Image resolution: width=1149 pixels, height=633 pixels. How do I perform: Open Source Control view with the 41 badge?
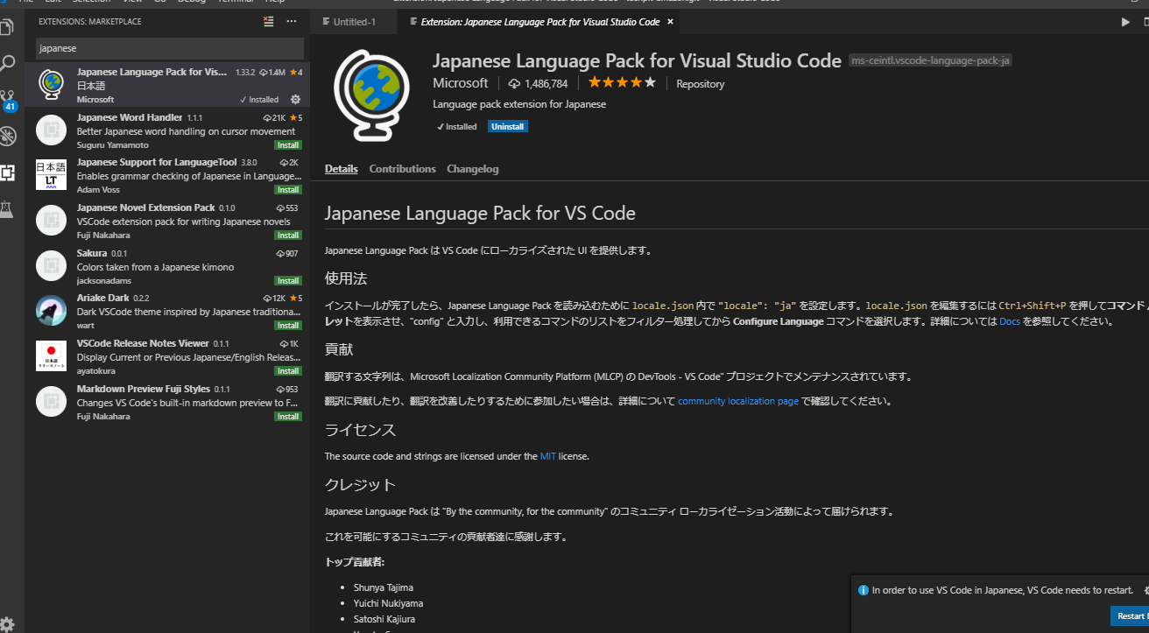point(8,100)
